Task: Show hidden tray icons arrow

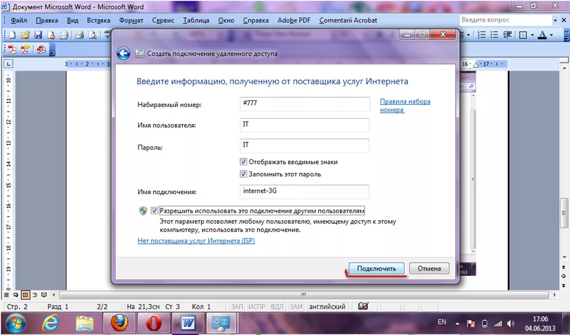Action: (457, 324)
